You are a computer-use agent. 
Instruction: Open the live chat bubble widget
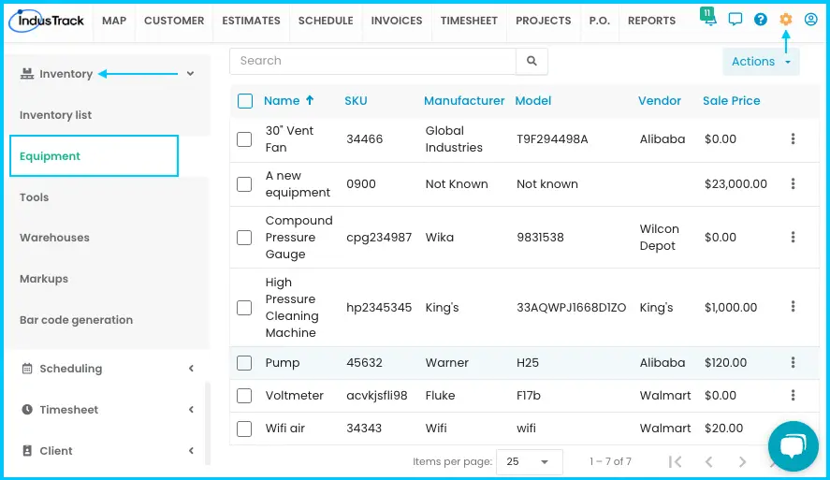point(793,446)
